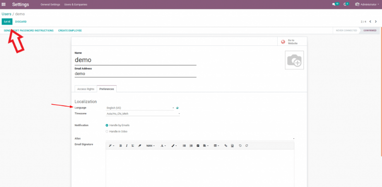
Task: Insert a link in email signature
Action: point(226,145)
